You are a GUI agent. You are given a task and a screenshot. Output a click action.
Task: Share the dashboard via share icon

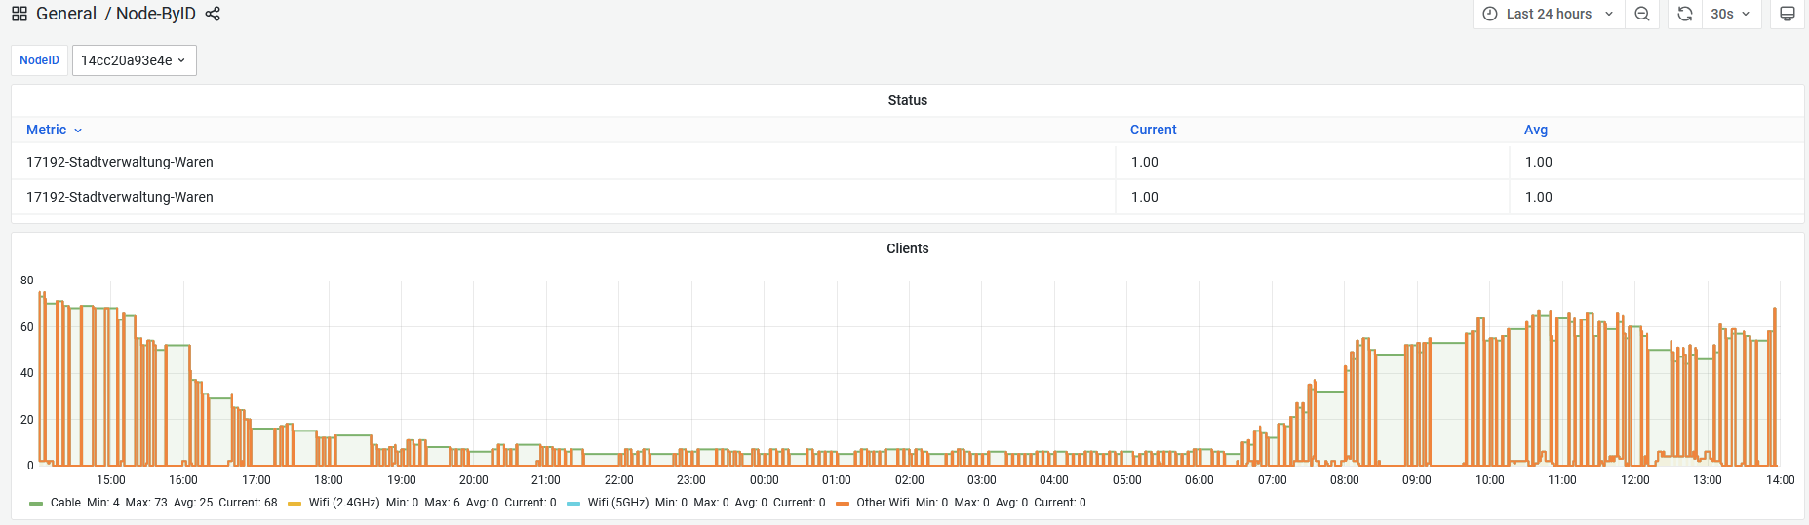213,14
